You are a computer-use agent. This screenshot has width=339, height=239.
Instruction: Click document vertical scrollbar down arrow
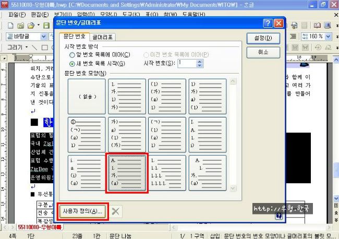[x=336, y=198]
